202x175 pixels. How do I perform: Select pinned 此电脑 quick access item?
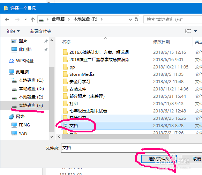click(21, 50)
